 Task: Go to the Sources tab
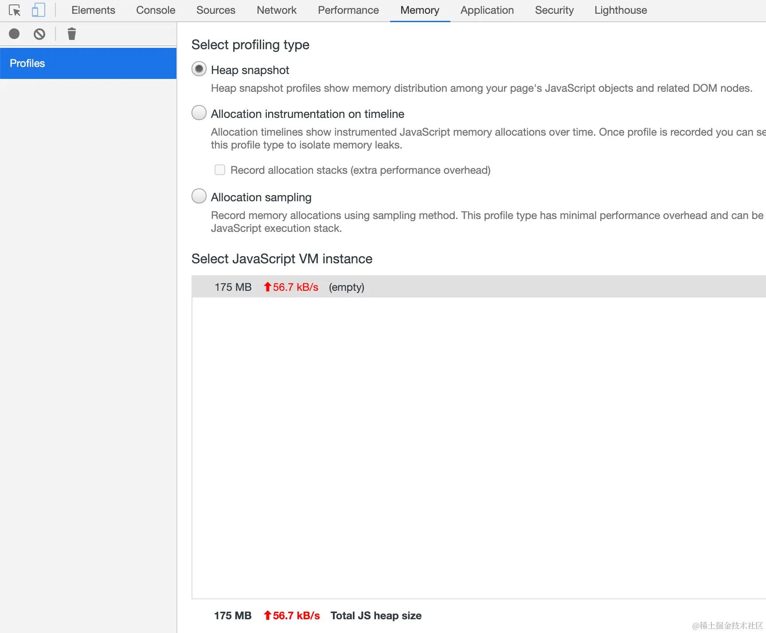point(216,10)
